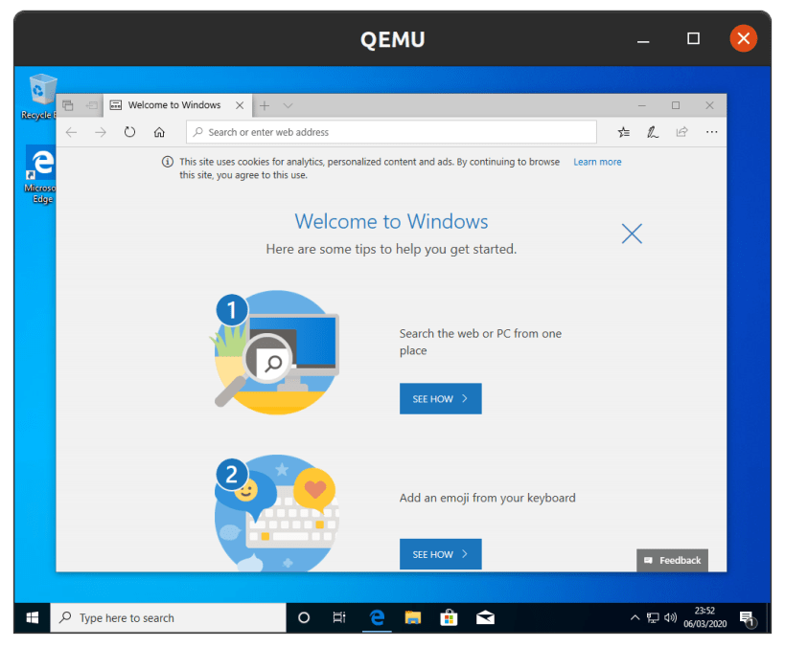Viewport: 785px width, 647px height.
Task: Maximize the Edge browser window
Action: [x=676, y=105]
